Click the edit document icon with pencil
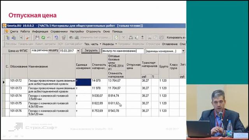This screenshot has width=249, height=140. click(x=116, y=38)
